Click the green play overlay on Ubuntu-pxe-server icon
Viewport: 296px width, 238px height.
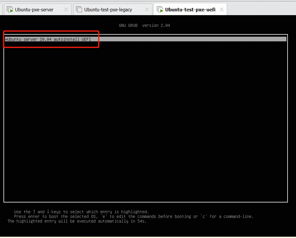tap(11, 10)
